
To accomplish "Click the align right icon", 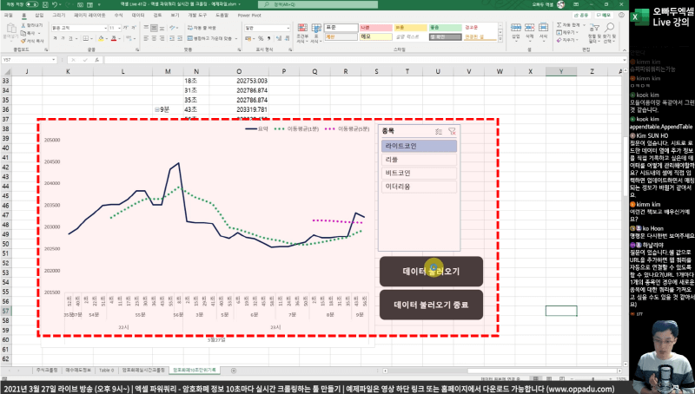I will [162, 38].
